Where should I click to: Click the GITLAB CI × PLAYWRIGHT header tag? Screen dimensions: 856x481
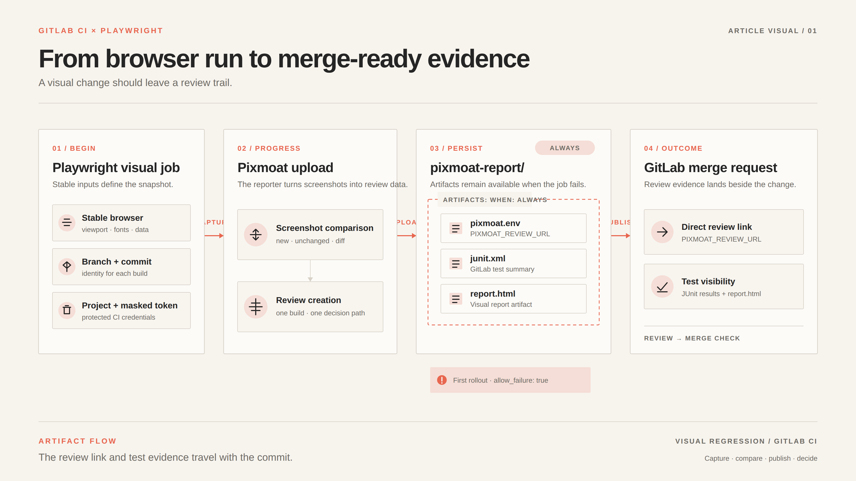click(101, 30)
